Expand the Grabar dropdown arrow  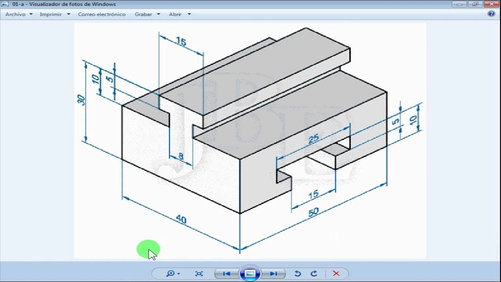pos(159,14)
